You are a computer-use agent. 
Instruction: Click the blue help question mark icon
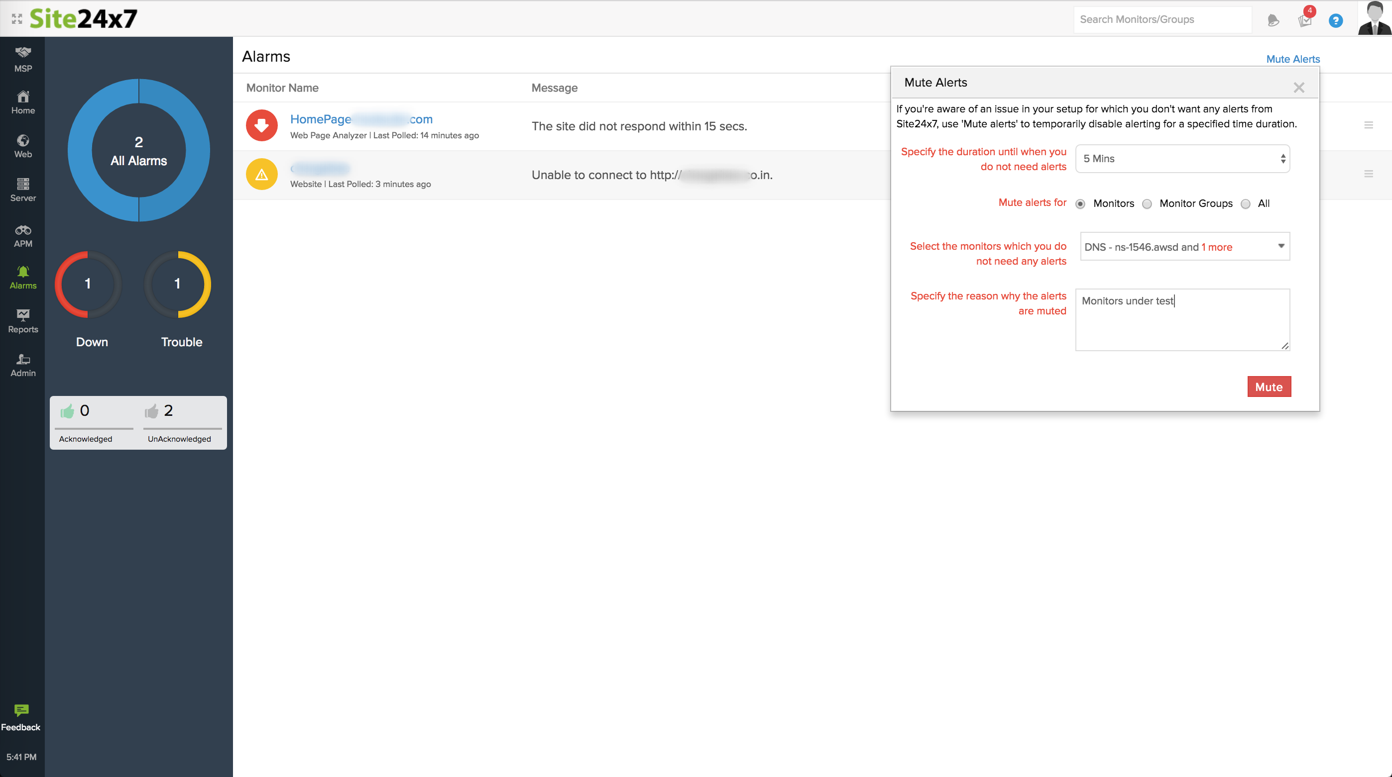(1335, 20)
